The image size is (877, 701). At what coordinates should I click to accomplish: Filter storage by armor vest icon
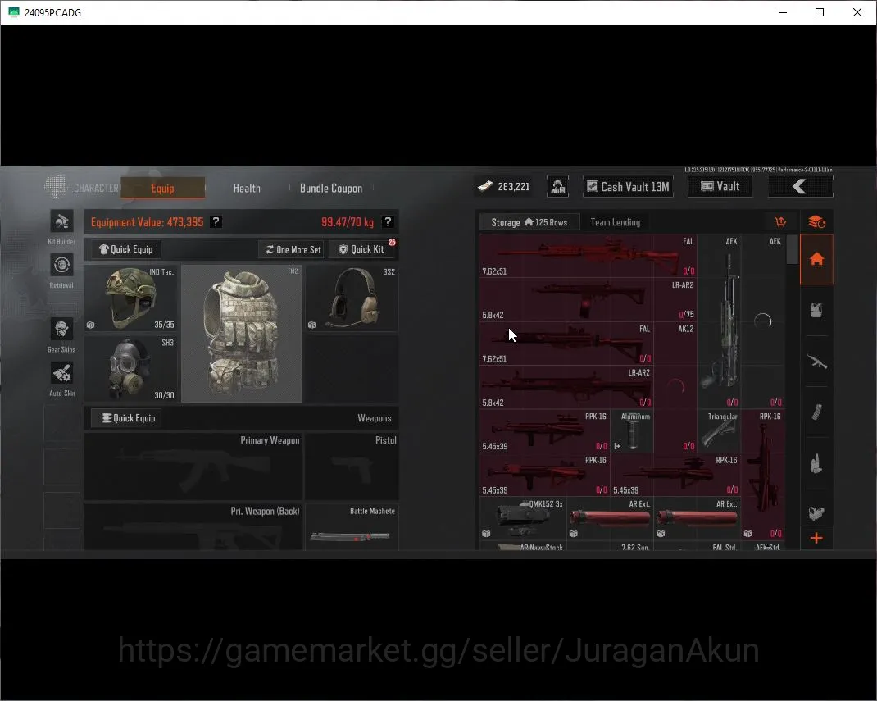[x=816, y=310]
